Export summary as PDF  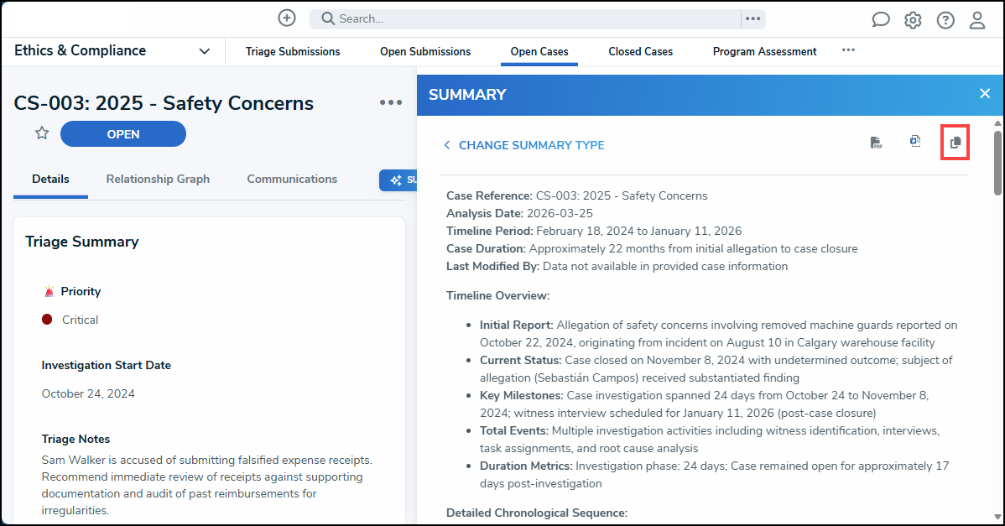(x=876, y=143)
